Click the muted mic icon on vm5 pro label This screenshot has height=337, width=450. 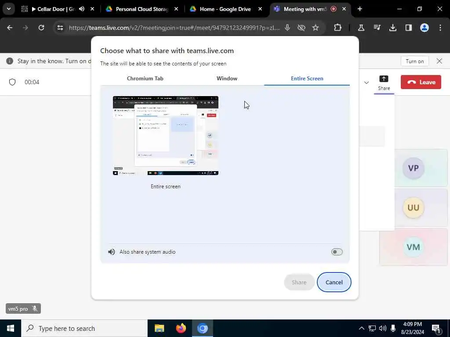[35, 308]
